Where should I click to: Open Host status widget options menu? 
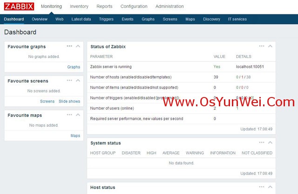point(262,187)
